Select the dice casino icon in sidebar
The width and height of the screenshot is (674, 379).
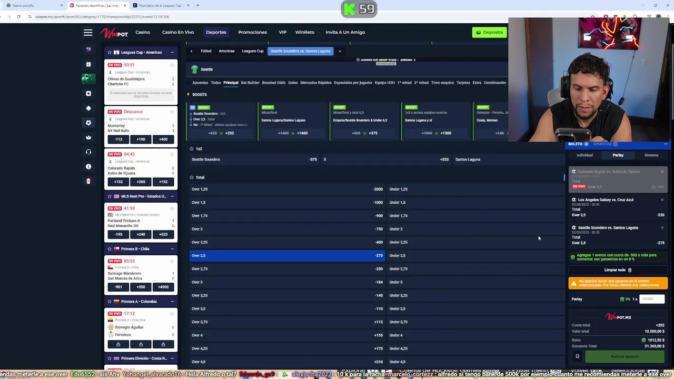88,93
